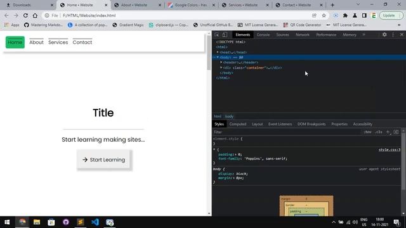Image resolution: width=406 pixels, height=228 pixels.
Task: Click the browser Back arrow
Action: tap(6, 15)
